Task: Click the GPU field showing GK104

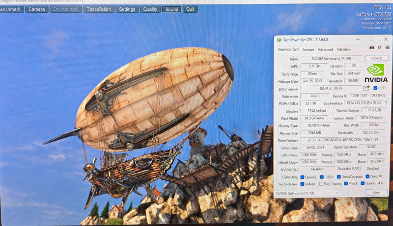Action: click(314, 66)
